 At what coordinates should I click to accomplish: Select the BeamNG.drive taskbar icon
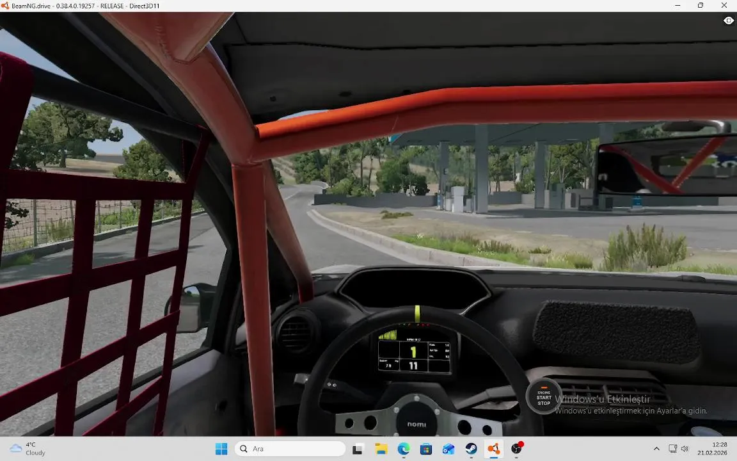pyautogui.click(x=493, y=449)
